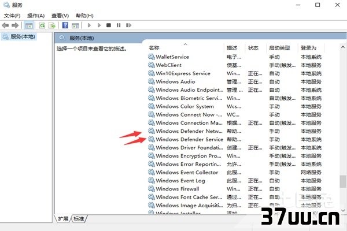This screenshot has height=231, width=347.
Task: Open the 帮助(H) menu
Action: 84,16
